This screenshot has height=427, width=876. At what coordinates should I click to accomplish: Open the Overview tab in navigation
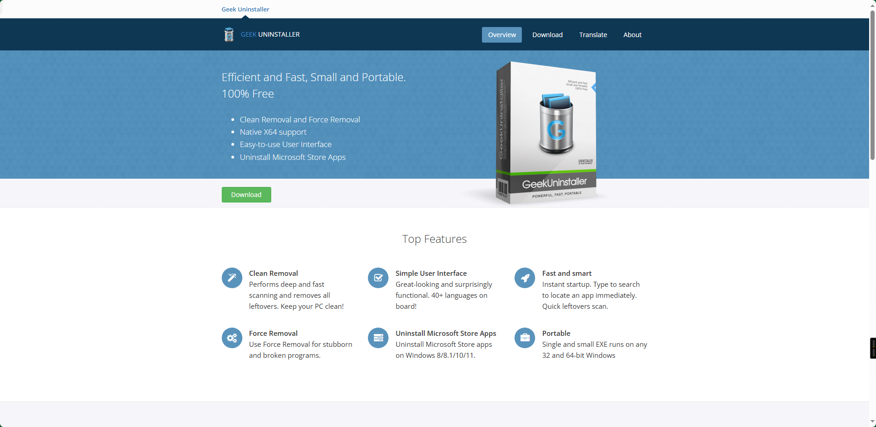tap(502, 35)
